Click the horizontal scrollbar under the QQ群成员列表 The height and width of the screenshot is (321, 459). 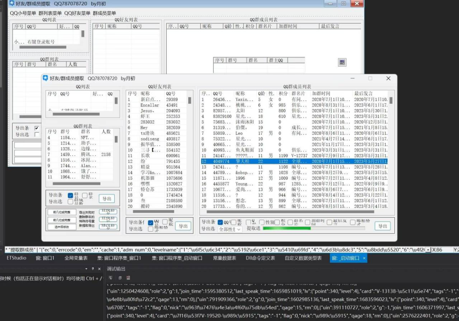point(290,211)
